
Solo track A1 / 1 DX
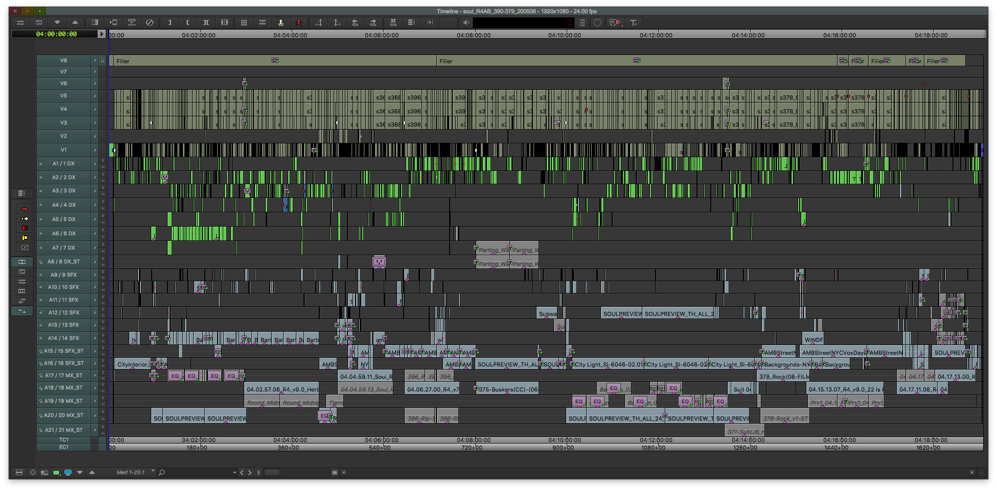point(103,161)
